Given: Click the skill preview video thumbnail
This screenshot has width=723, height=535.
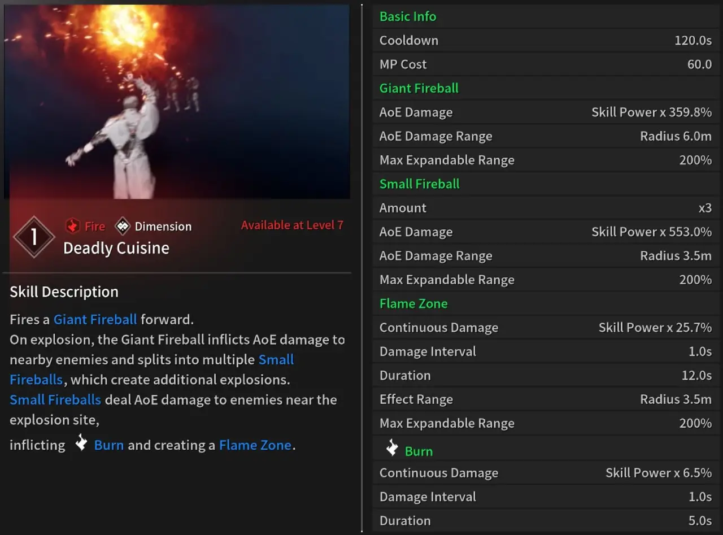Looking at the screenshot, I should (x=178, y=102).
